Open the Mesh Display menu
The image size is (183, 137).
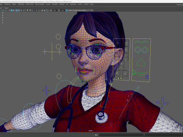pyautogui.click(x=40, y=4)
